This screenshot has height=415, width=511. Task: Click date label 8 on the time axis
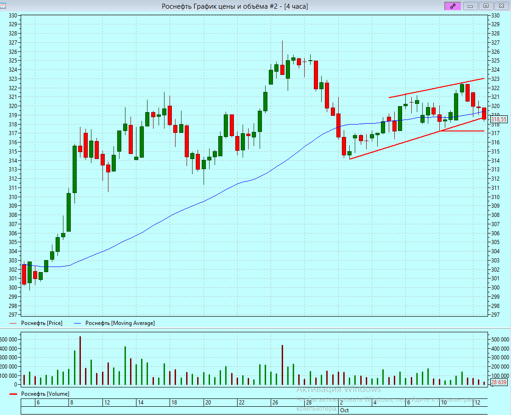(72, 403)
